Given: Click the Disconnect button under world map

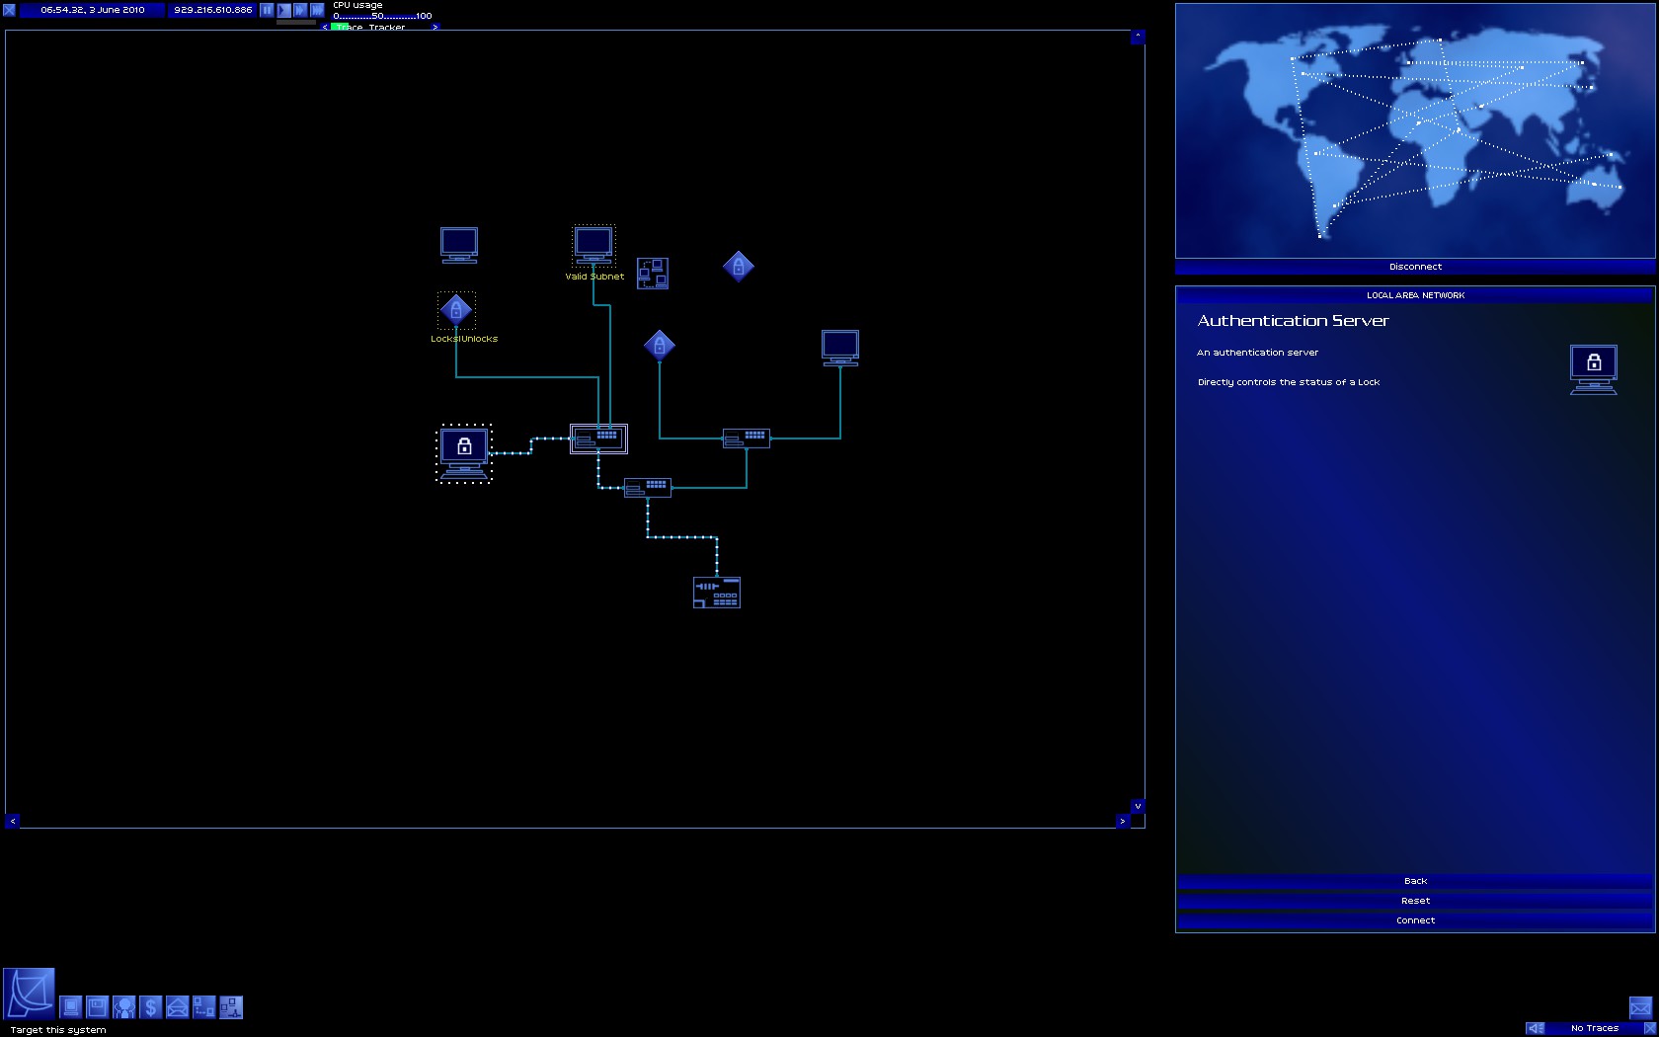Looking at the screenshot, I should (1415, 267).
